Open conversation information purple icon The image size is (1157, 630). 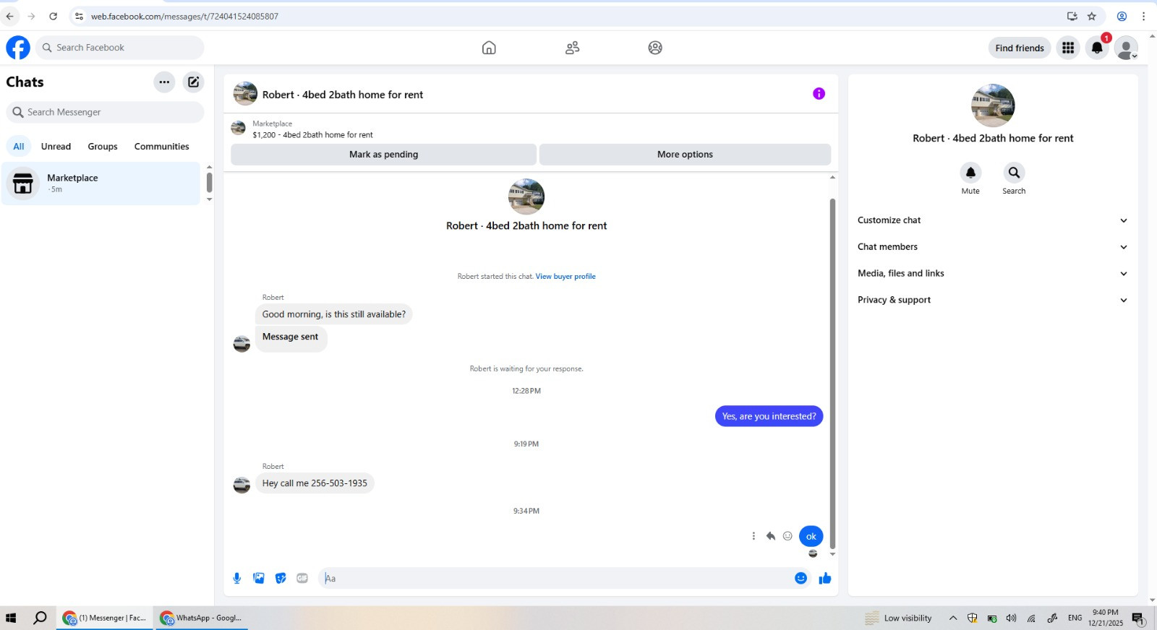(819, 93)
